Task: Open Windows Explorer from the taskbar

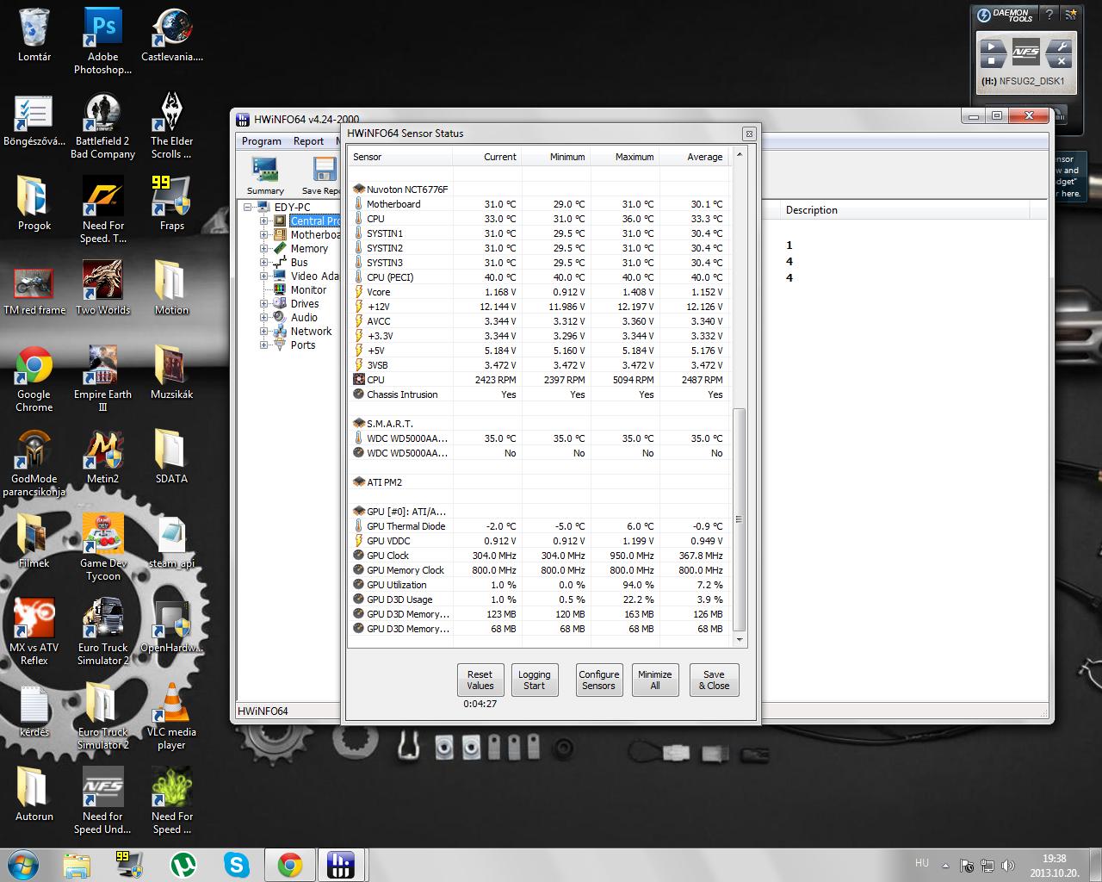Action: (77, 864)
